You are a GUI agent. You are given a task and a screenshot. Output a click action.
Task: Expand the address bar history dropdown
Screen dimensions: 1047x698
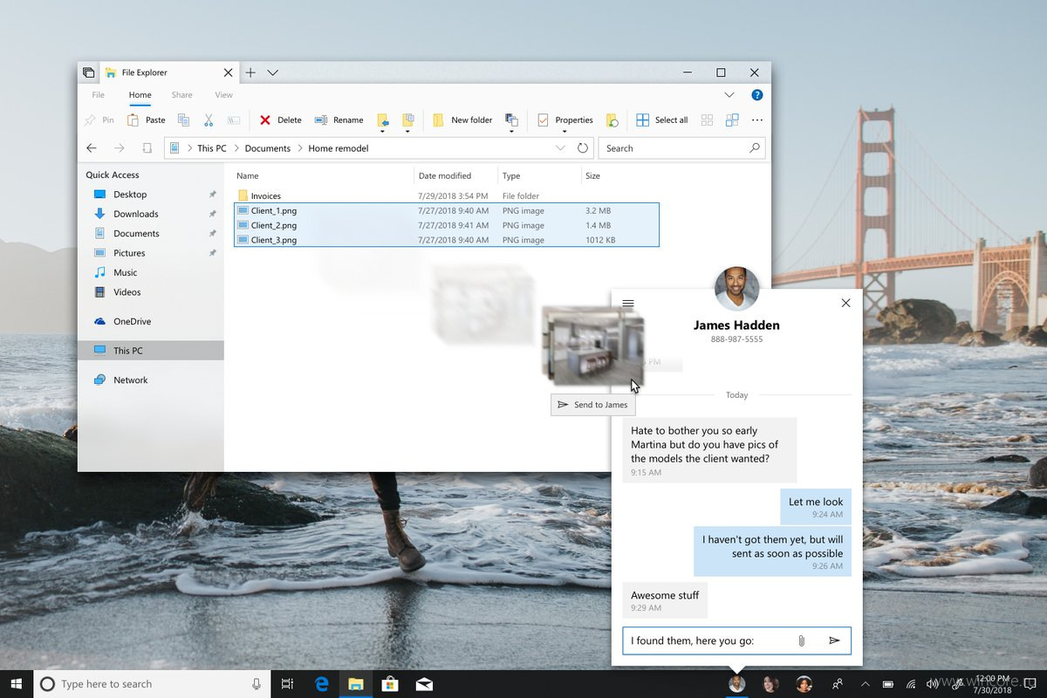click(x=560, y=148)
